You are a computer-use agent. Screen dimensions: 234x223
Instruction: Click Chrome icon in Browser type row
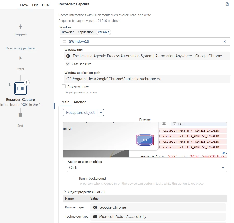95,207
